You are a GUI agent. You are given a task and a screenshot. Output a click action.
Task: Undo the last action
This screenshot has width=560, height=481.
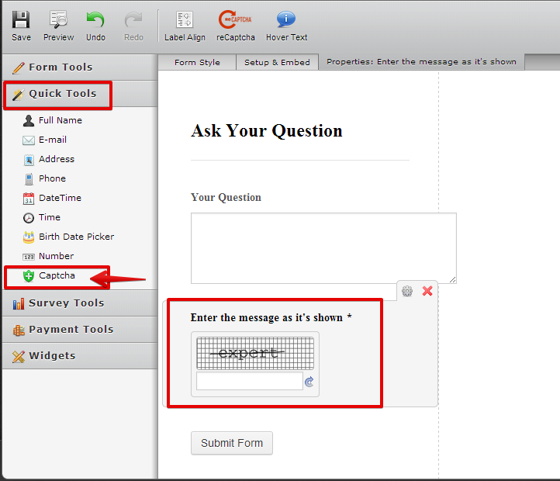coord(95,25)
